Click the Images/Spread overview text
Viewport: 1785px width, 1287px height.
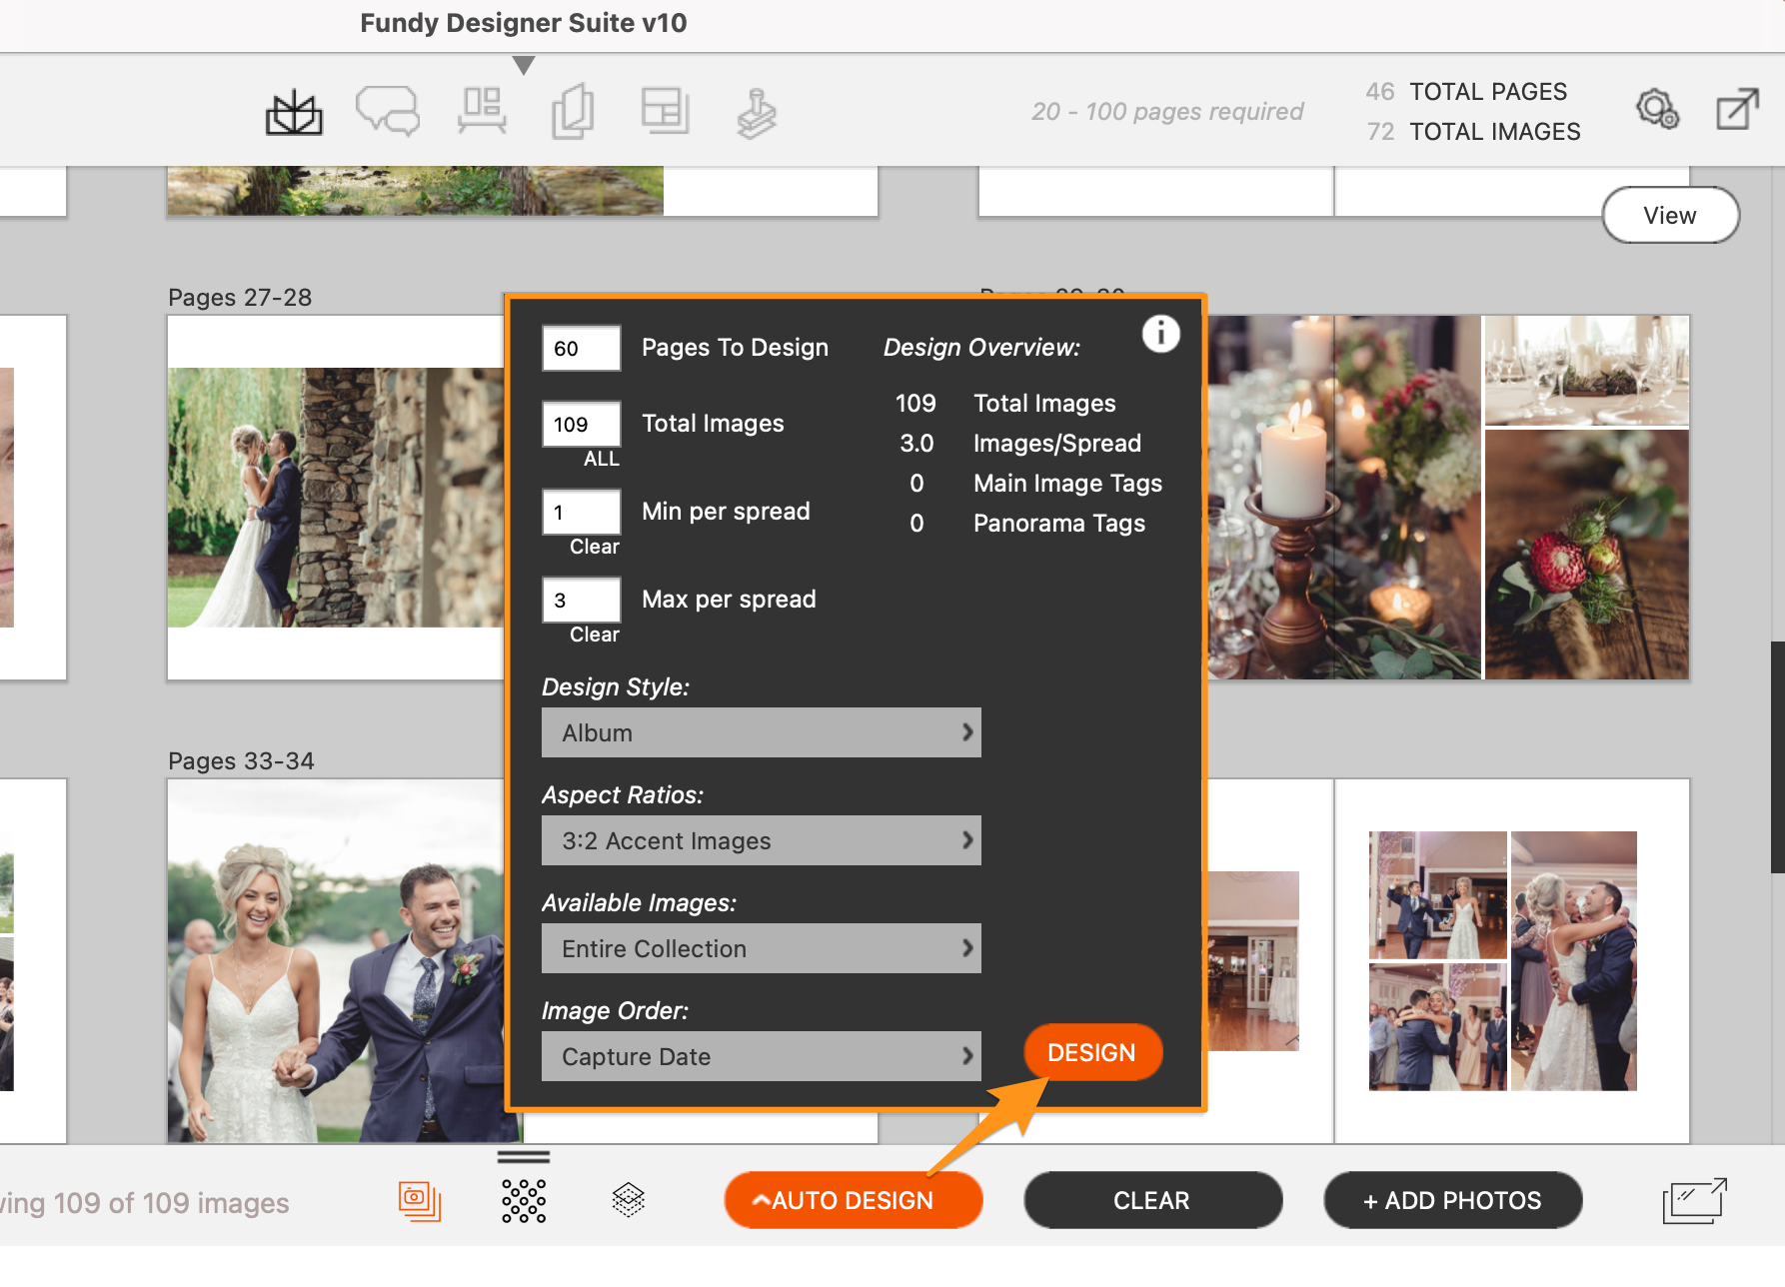[1057, 444]
